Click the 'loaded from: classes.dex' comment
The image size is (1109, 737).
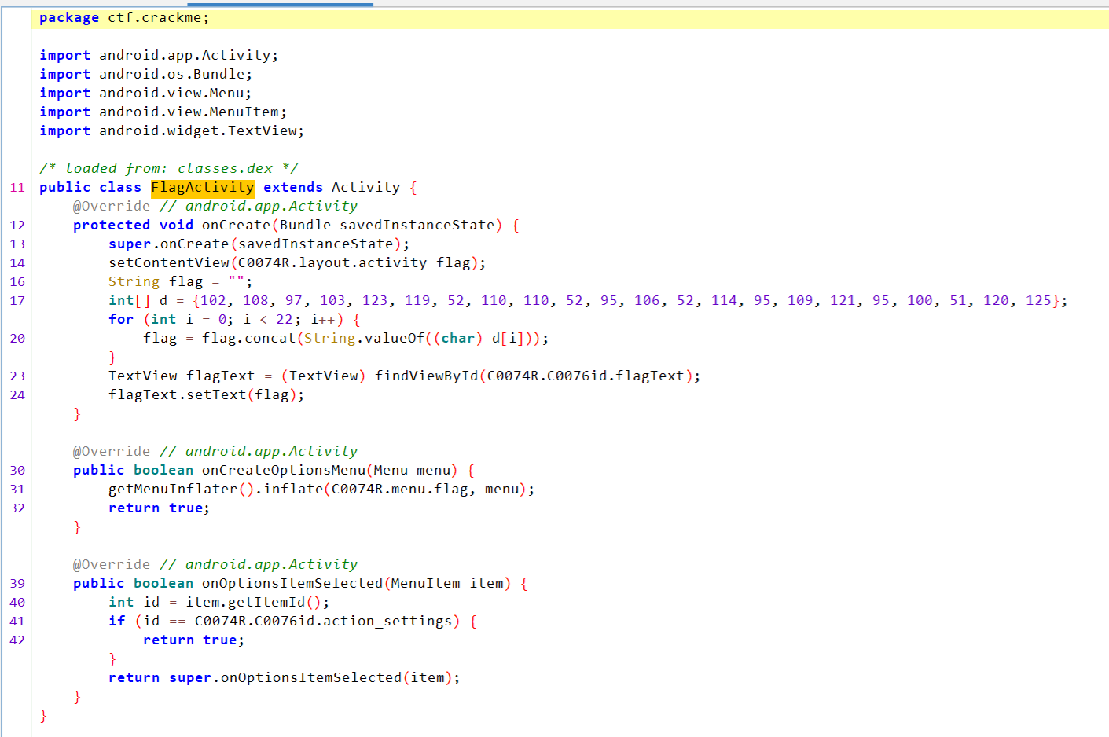(168, 168)
